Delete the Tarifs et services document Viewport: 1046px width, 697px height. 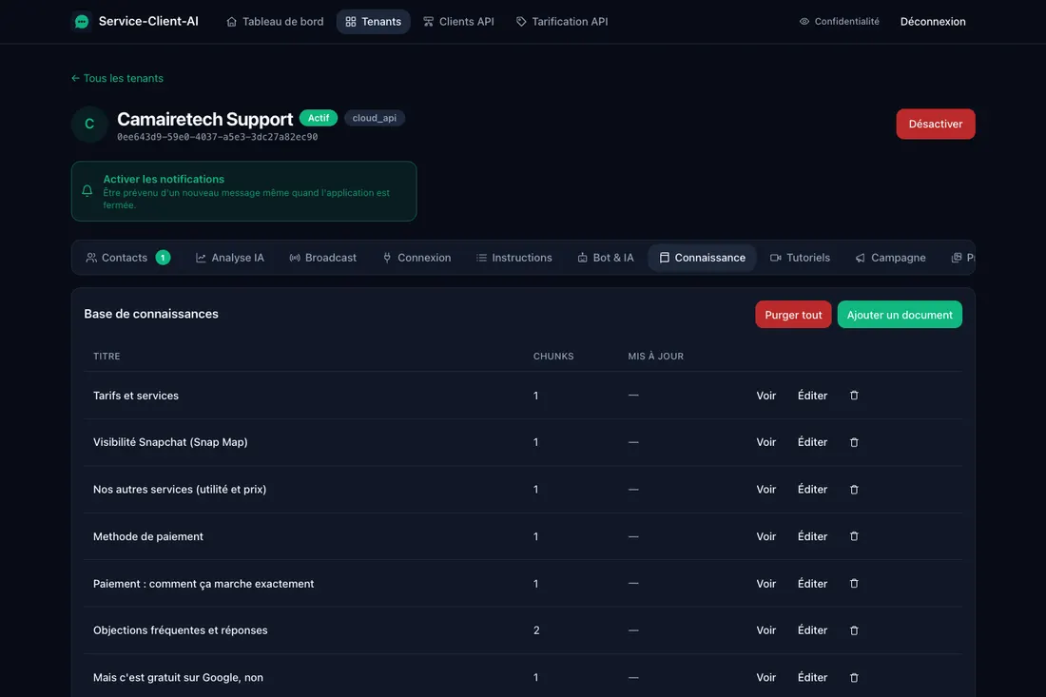coord(854,396)
